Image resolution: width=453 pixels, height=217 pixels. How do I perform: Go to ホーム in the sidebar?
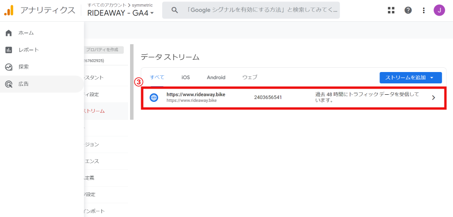[x=42, y=33]
